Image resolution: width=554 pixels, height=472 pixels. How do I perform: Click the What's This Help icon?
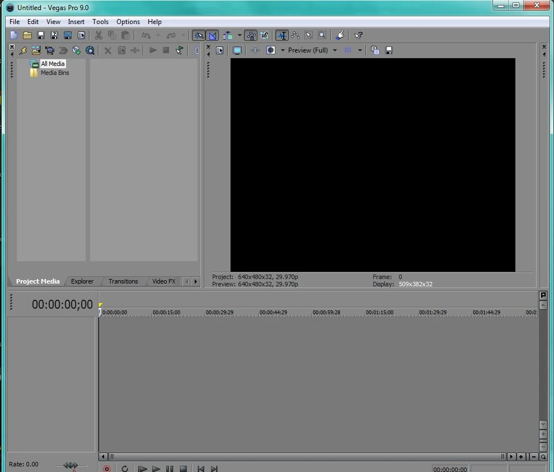click(x=358, y=35)
